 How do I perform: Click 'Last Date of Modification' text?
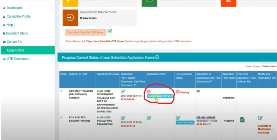(265, 129)
